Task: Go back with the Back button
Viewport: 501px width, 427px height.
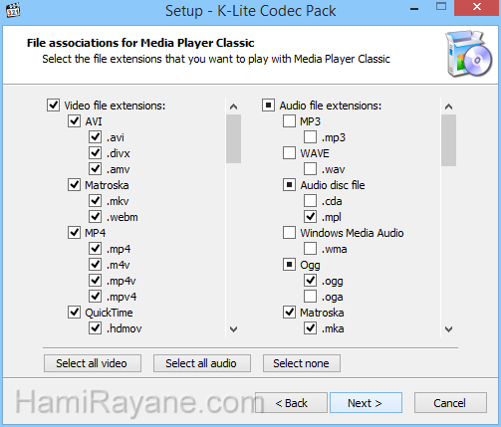Action: 291,403
